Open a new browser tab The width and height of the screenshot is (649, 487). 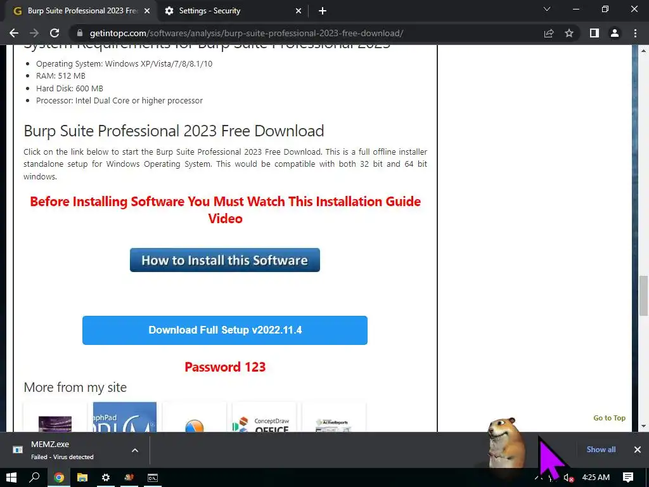323,11
